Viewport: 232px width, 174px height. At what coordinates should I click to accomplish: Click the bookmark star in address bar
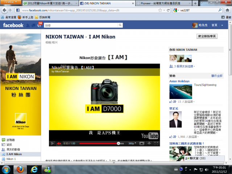tap(160, 10)
